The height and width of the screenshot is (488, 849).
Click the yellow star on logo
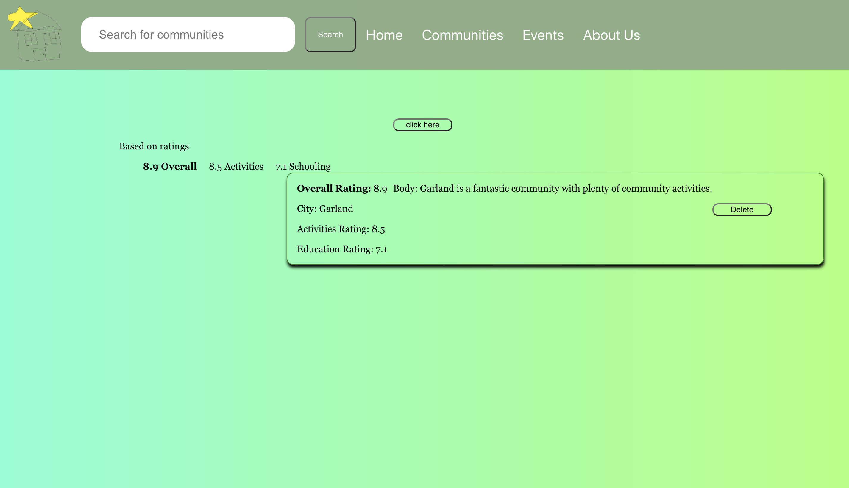[21, 18]
